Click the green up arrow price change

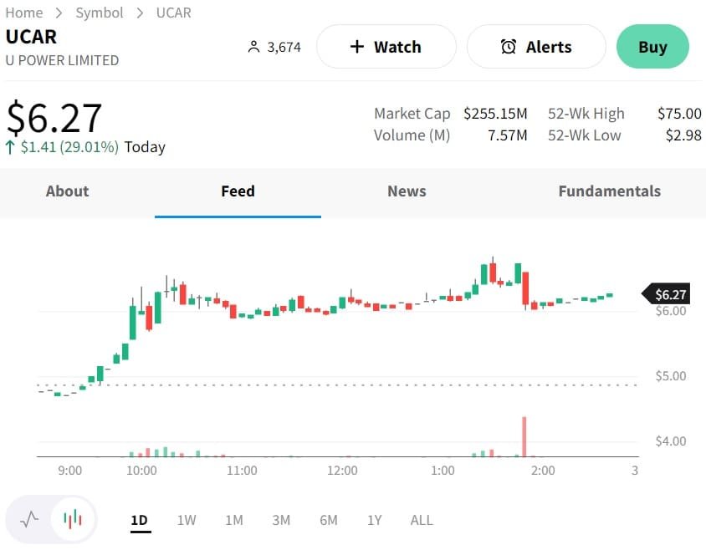pos(10,147)
